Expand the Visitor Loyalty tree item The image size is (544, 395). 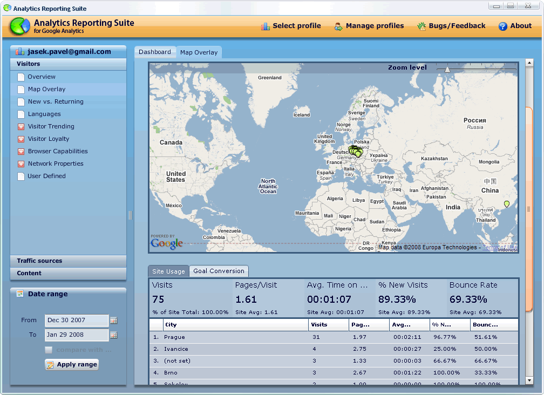[21, 139]
